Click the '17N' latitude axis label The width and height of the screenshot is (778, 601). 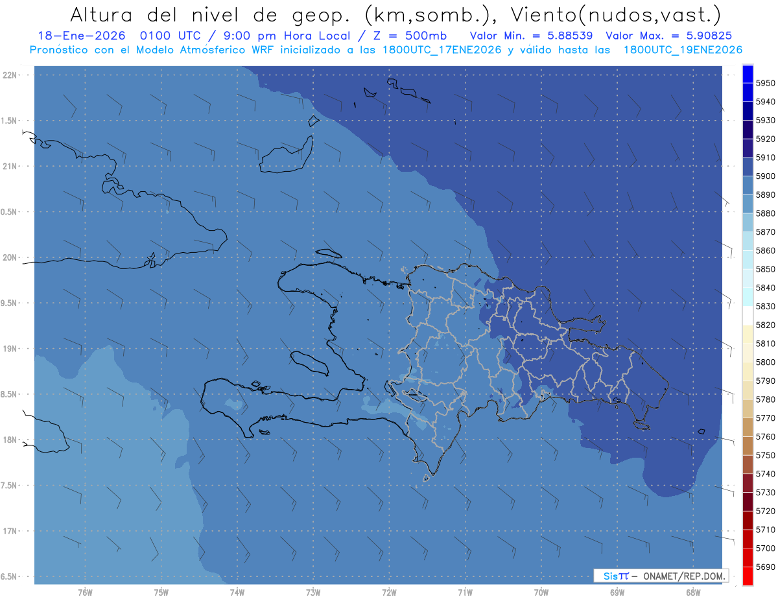pyautogui.click(x=10, y=531)
